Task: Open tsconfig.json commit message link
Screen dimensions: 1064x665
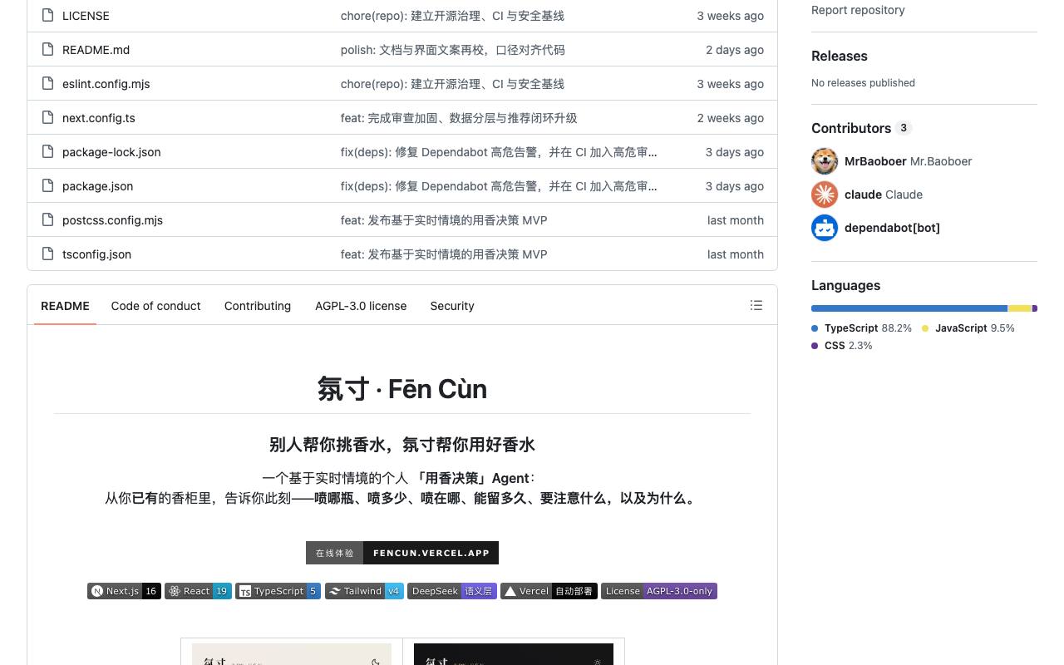Action: click(444, 254)
